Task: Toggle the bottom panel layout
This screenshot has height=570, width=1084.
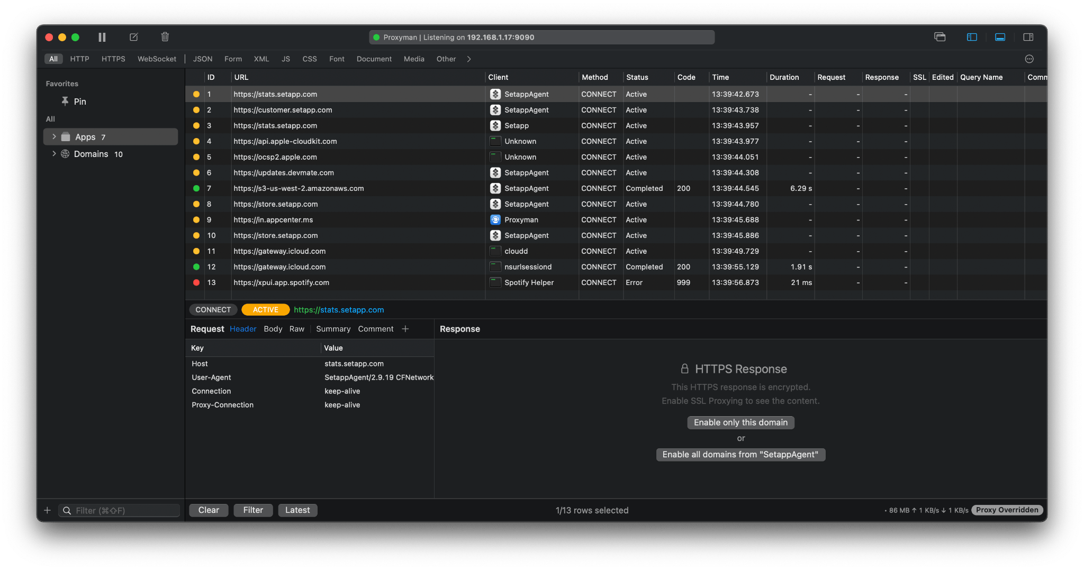Action: tap(1000, 37)
